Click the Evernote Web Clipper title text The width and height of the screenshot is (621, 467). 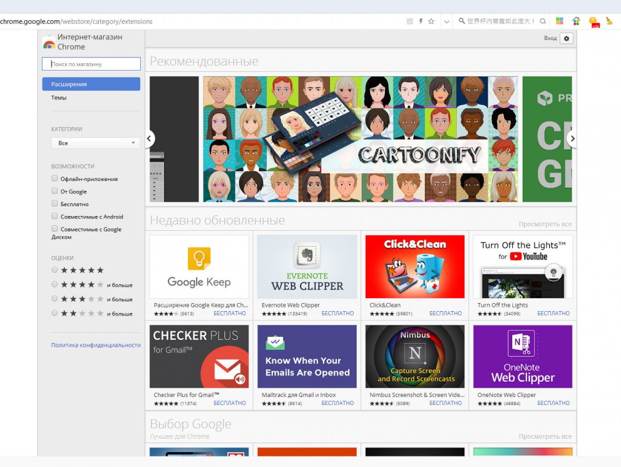pyautogui.click(x=290, y=305)
